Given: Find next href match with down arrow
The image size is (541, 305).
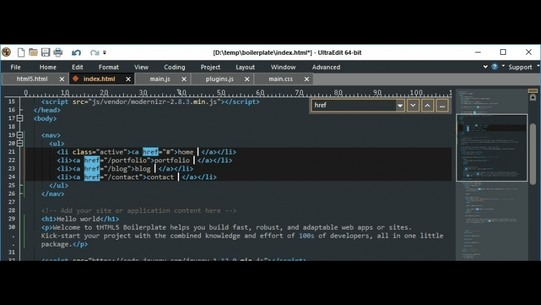Looking at the screenshot, I should 413,105.
